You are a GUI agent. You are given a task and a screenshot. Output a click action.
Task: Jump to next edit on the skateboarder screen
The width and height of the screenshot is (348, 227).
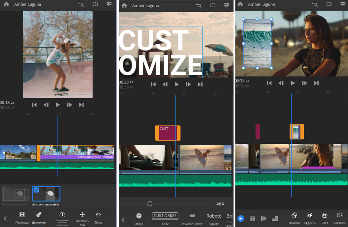(x=81, y=104)
